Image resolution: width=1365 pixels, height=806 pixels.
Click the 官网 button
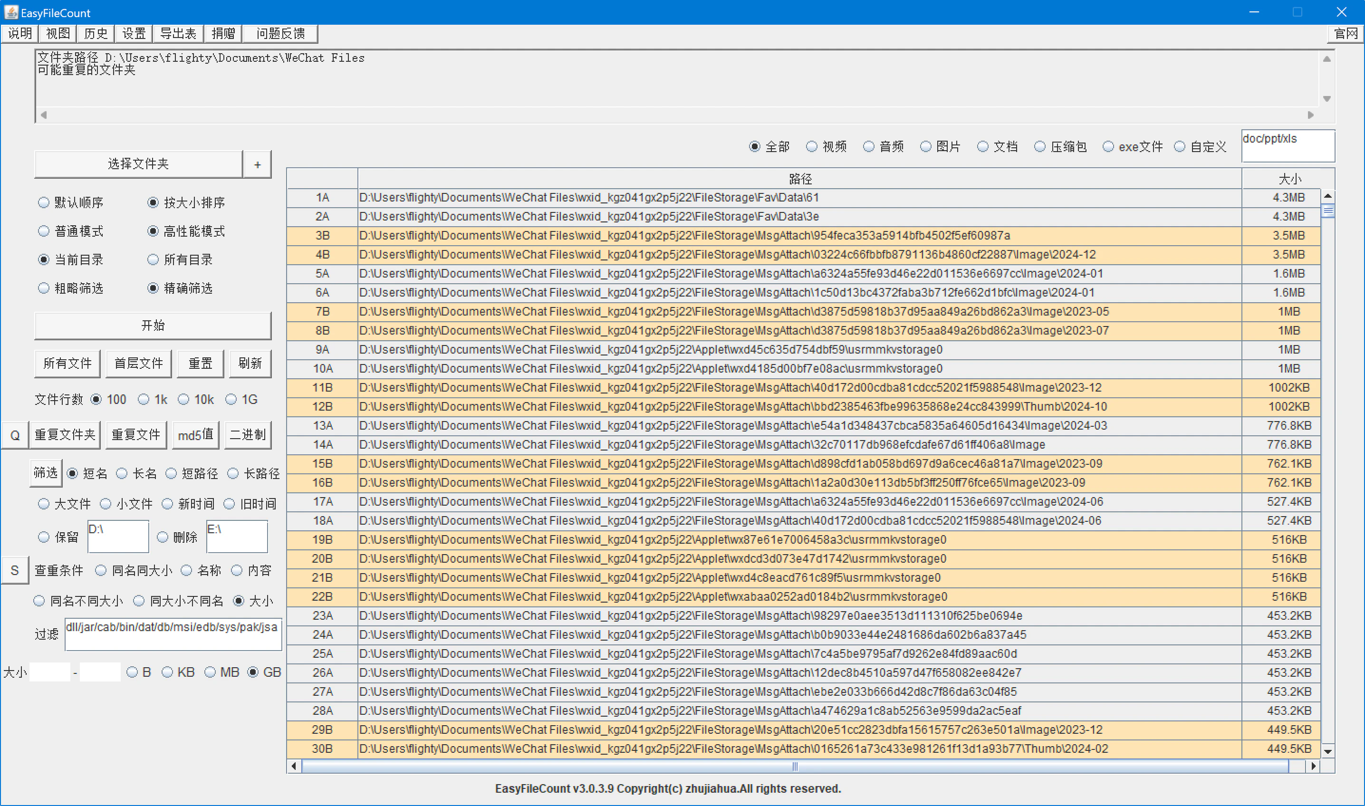click(x=1346, y=34)
